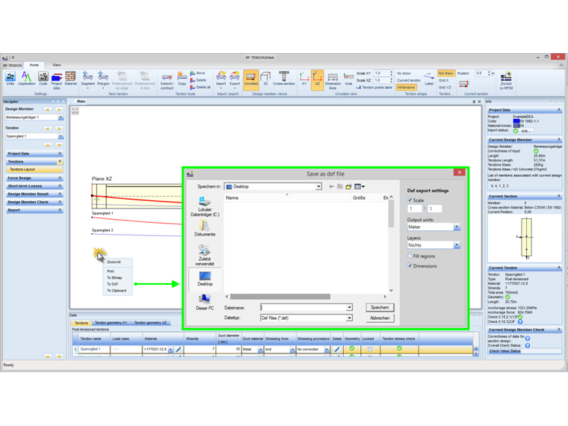Open the Speichern in Desktop dropdown
The height and width of the screenshot is (426, 568).
(318, 187)
